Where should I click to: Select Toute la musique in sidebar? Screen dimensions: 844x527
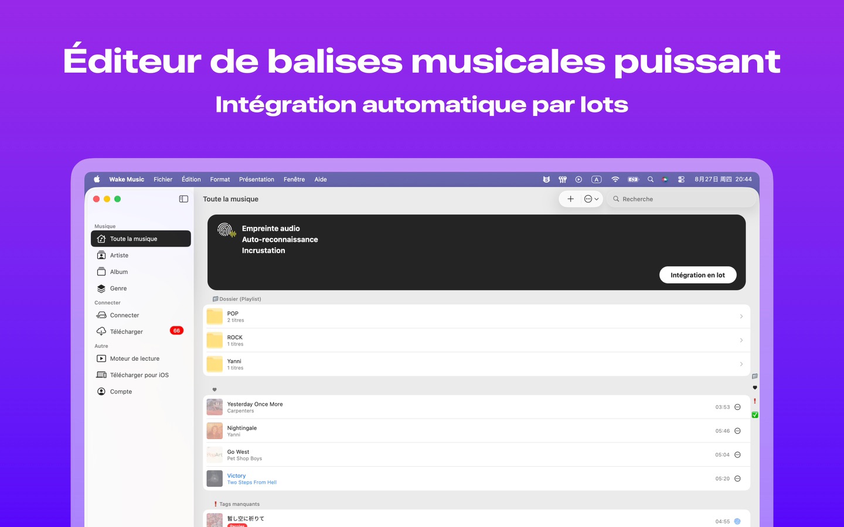[141, 239]
